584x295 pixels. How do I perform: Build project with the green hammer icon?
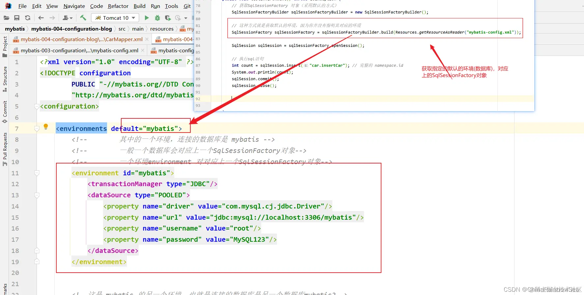(x=83, y=17)
